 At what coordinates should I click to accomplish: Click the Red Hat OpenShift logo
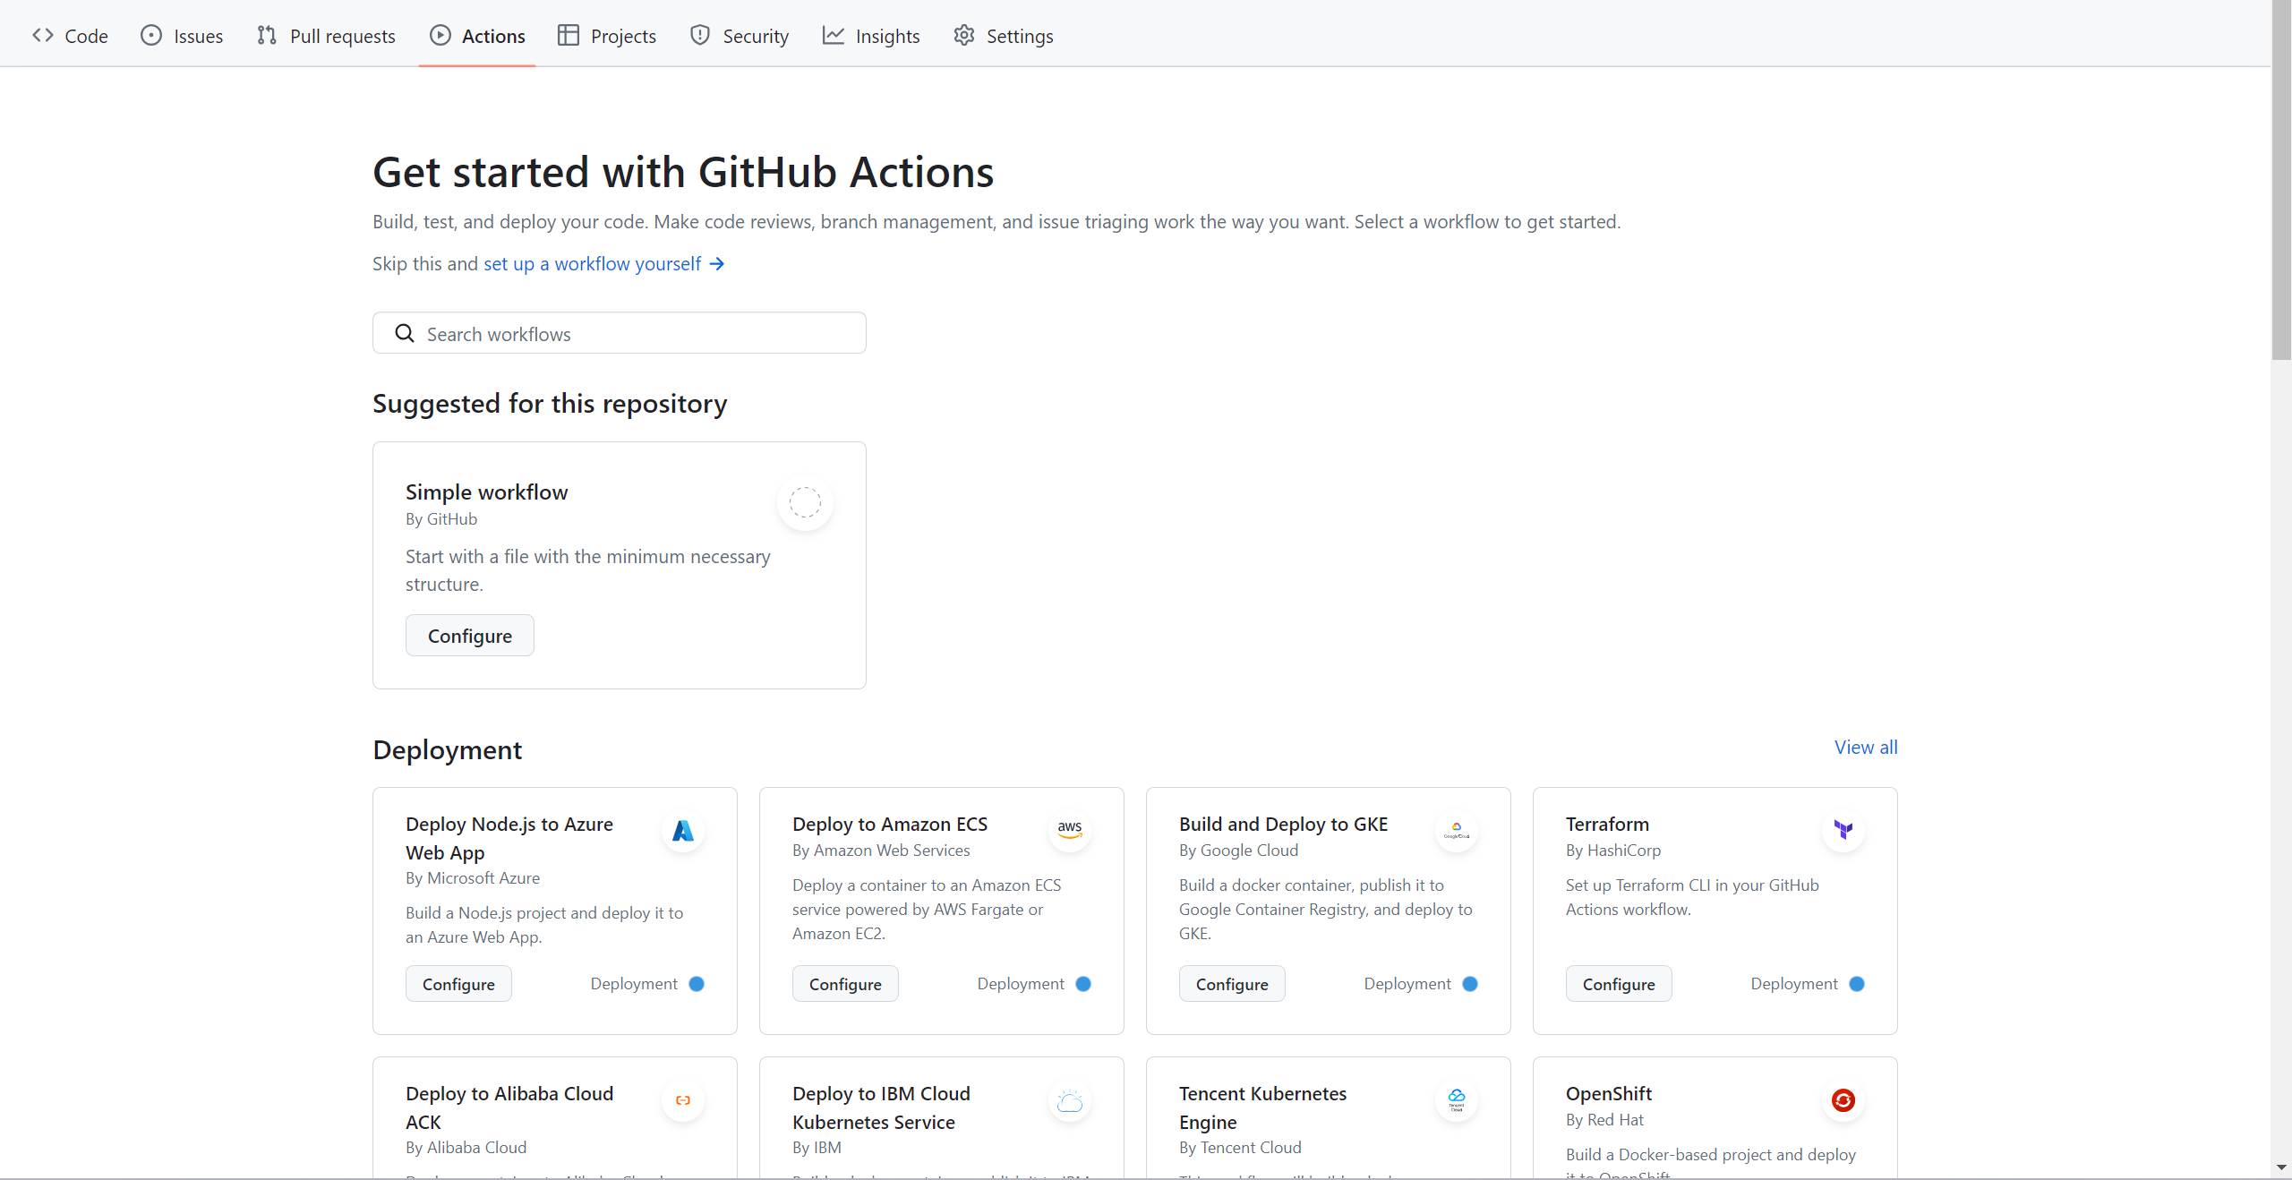[1843, 1100]
